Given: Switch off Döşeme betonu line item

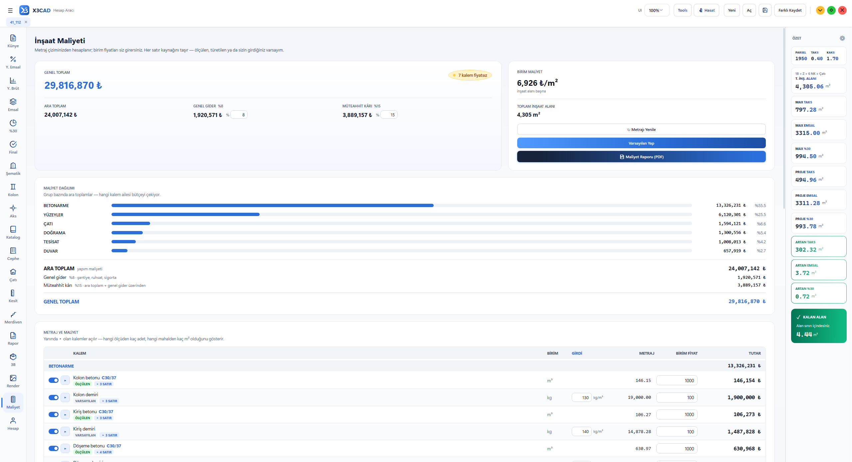Looking at the screenshot, I should point(54,448).
